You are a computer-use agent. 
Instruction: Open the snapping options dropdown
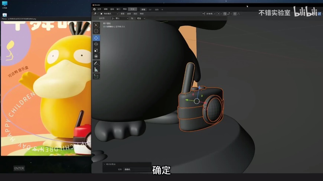(x=229, y=14)
